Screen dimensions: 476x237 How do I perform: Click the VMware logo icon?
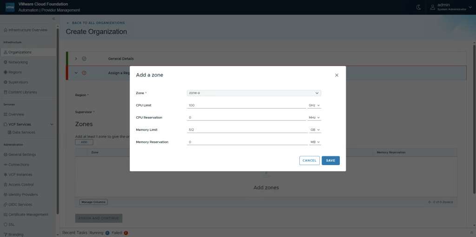10,7
